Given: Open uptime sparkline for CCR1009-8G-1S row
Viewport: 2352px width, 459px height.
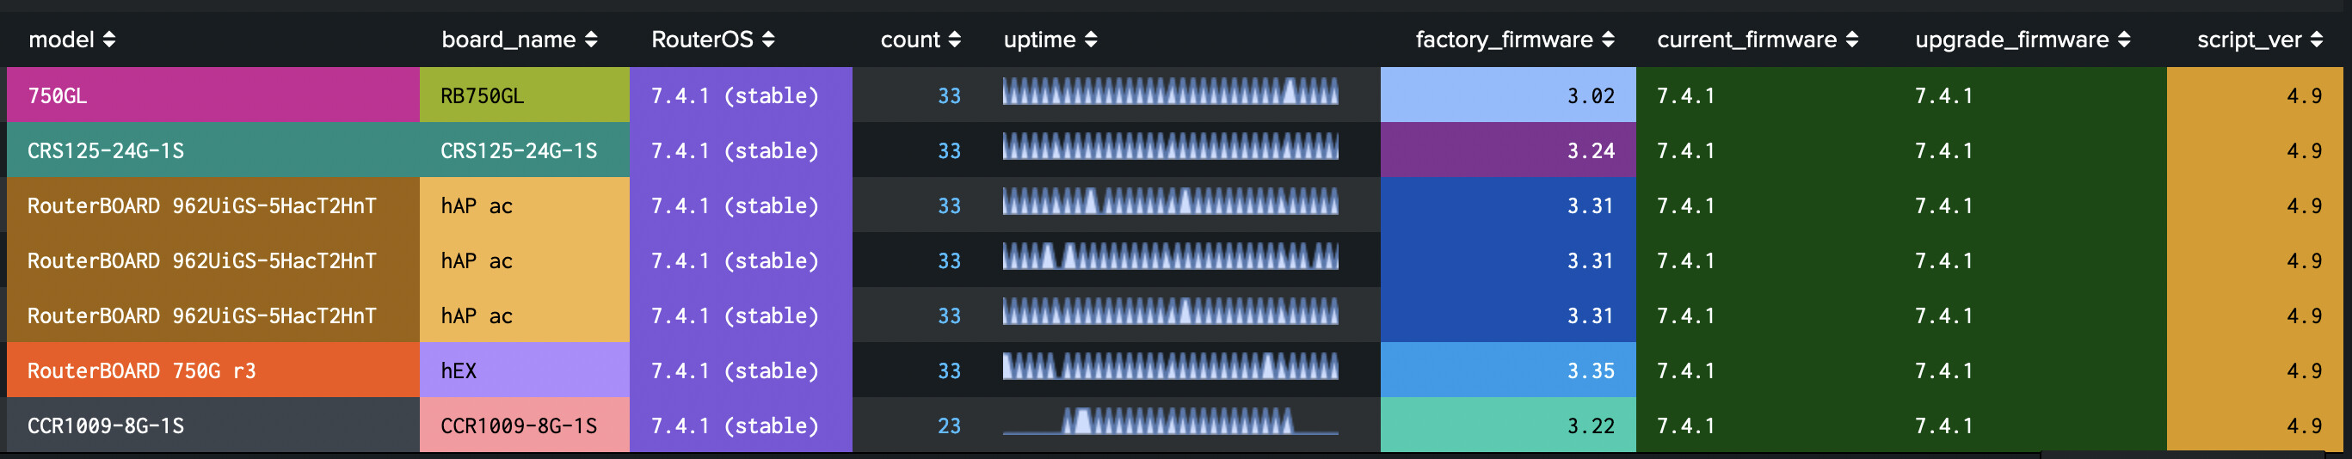Looking at the screenshot, I should pyautogui.click(x=1171, y=420).
